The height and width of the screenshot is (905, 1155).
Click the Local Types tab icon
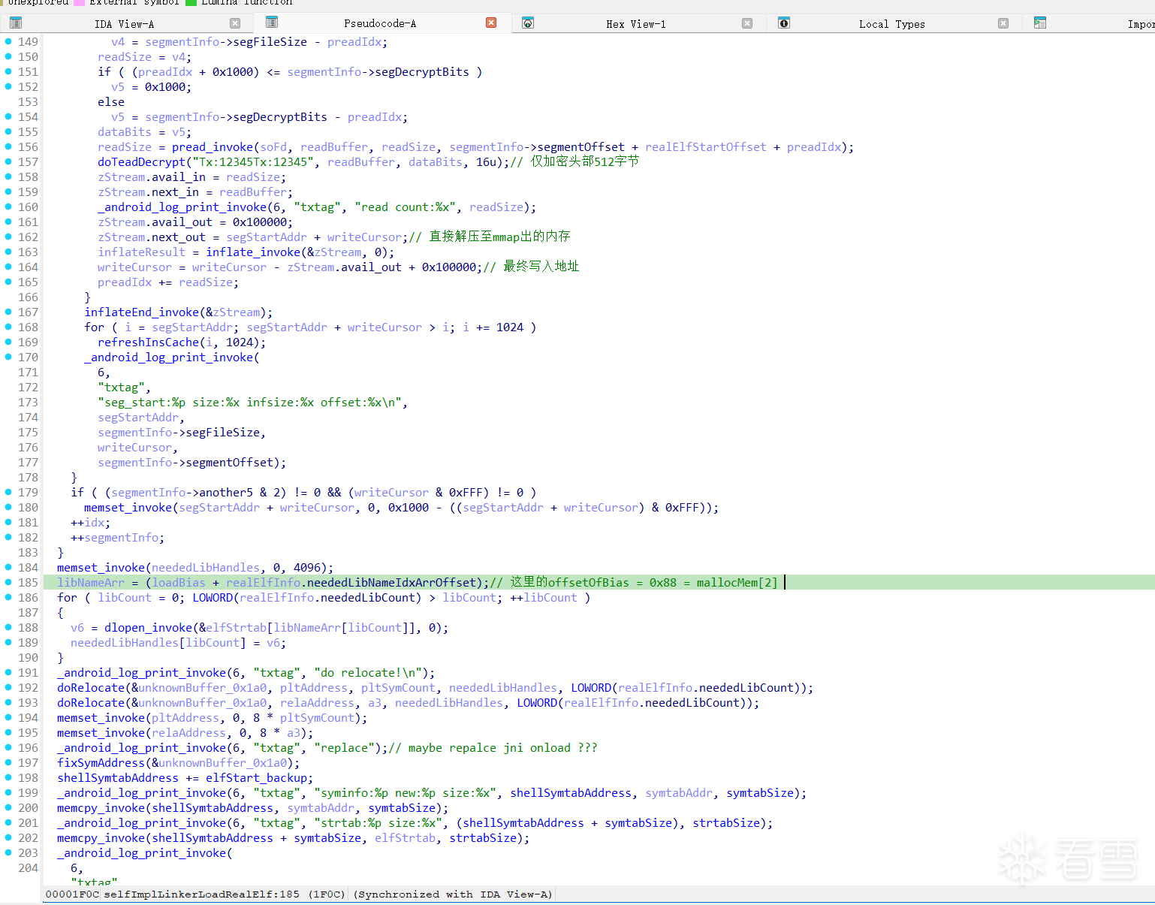coord(784,23)
